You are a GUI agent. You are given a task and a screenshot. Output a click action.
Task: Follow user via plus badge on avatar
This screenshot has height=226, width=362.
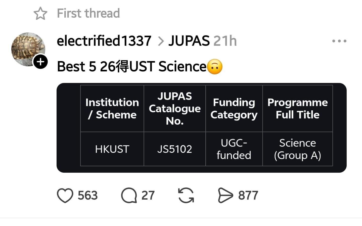41,61
